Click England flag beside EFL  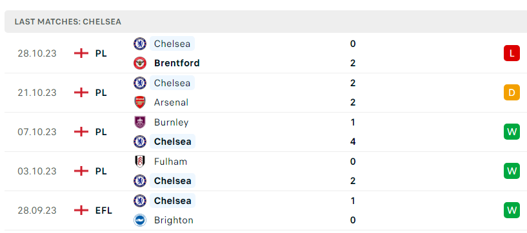tap(81, 210)
